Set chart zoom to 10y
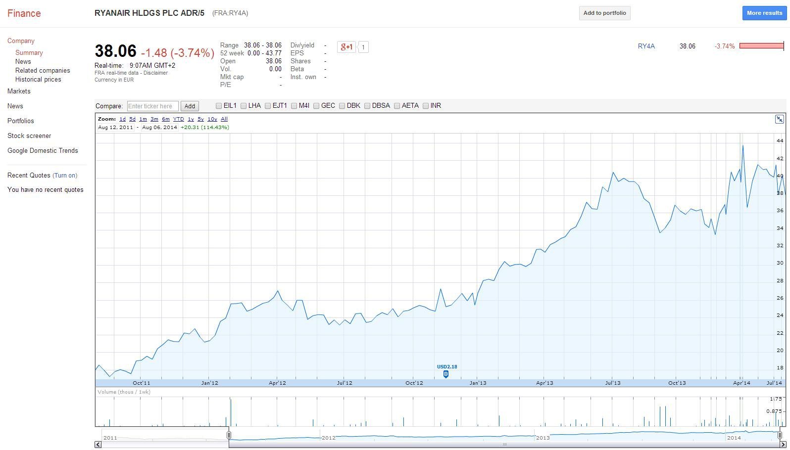 click(x=212, y=119)
